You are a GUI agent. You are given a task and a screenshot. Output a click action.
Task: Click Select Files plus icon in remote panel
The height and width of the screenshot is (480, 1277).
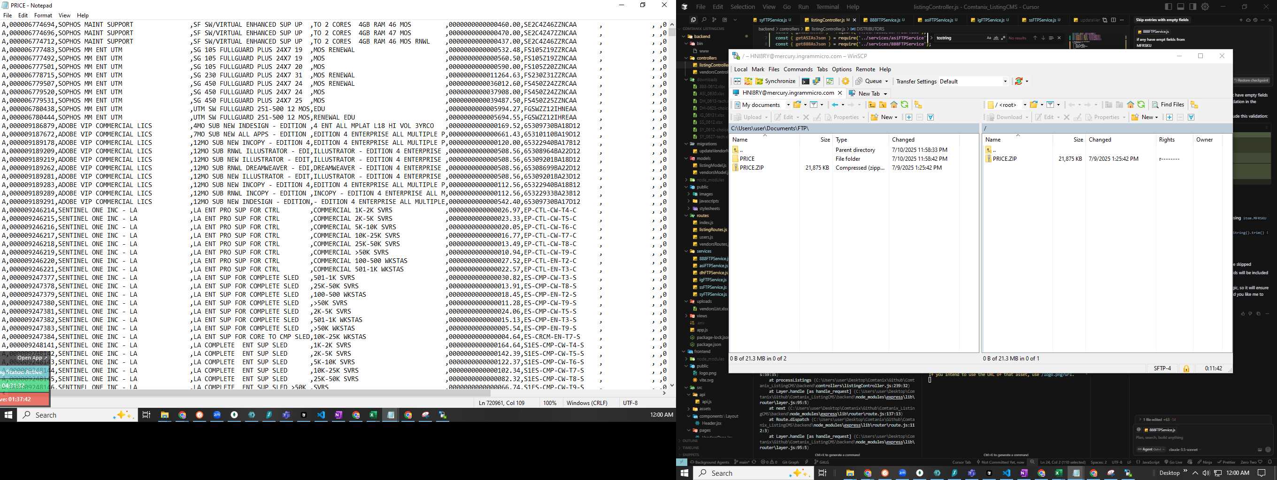(1169, 117)
